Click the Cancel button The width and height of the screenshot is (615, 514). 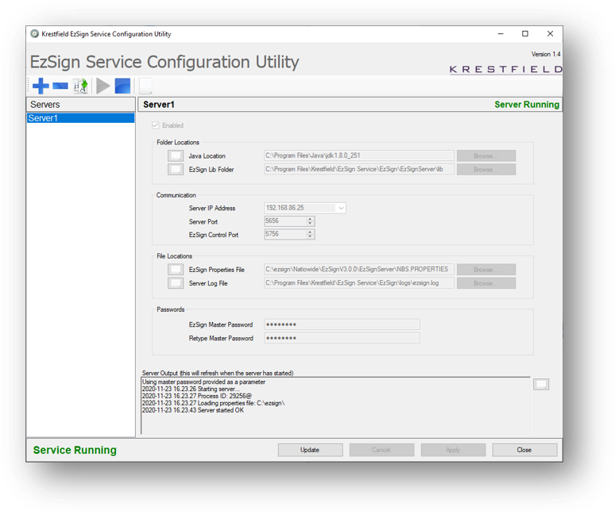click(381, 450)
